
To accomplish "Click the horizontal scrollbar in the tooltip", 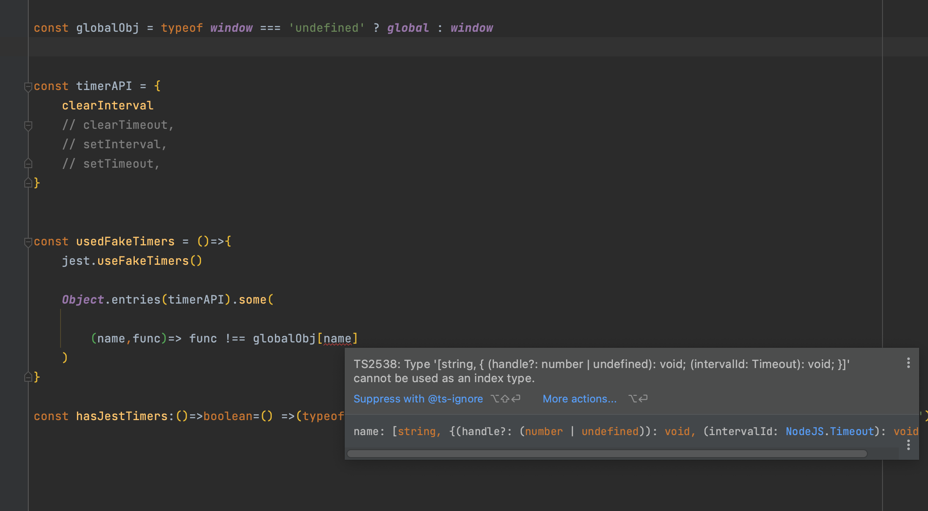I will click(x=605, y=454).
